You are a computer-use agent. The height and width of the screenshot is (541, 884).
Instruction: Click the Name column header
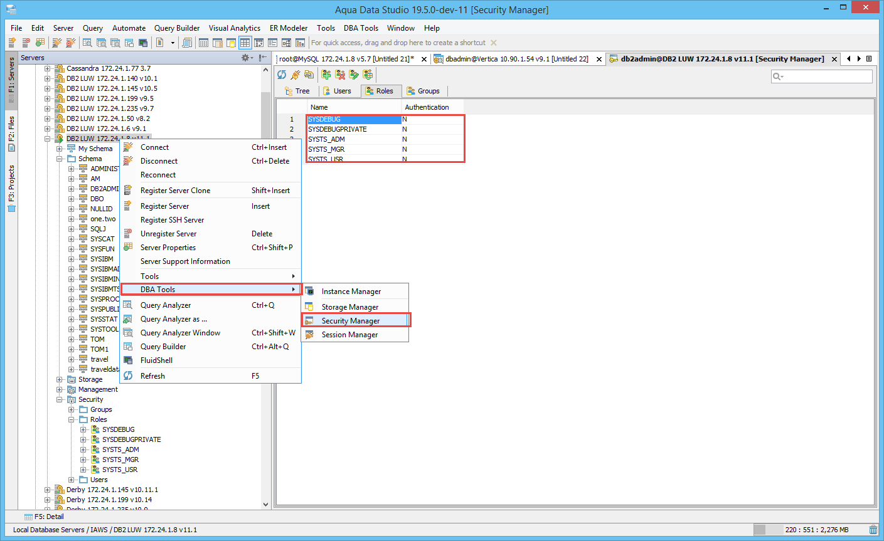pyautogui.click(x=354, y=107)
